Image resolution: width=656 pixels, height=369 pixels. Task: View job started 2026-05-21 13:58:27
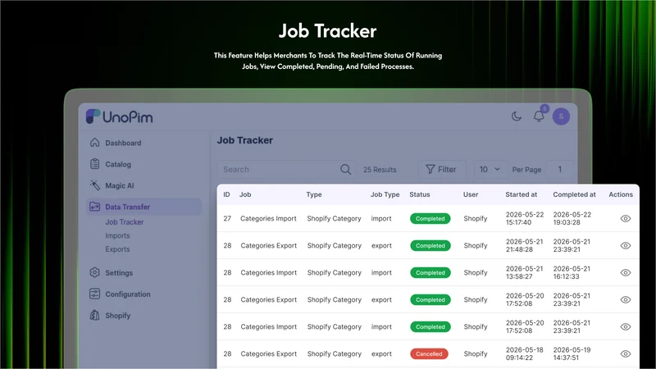click(x=626, y=272)
